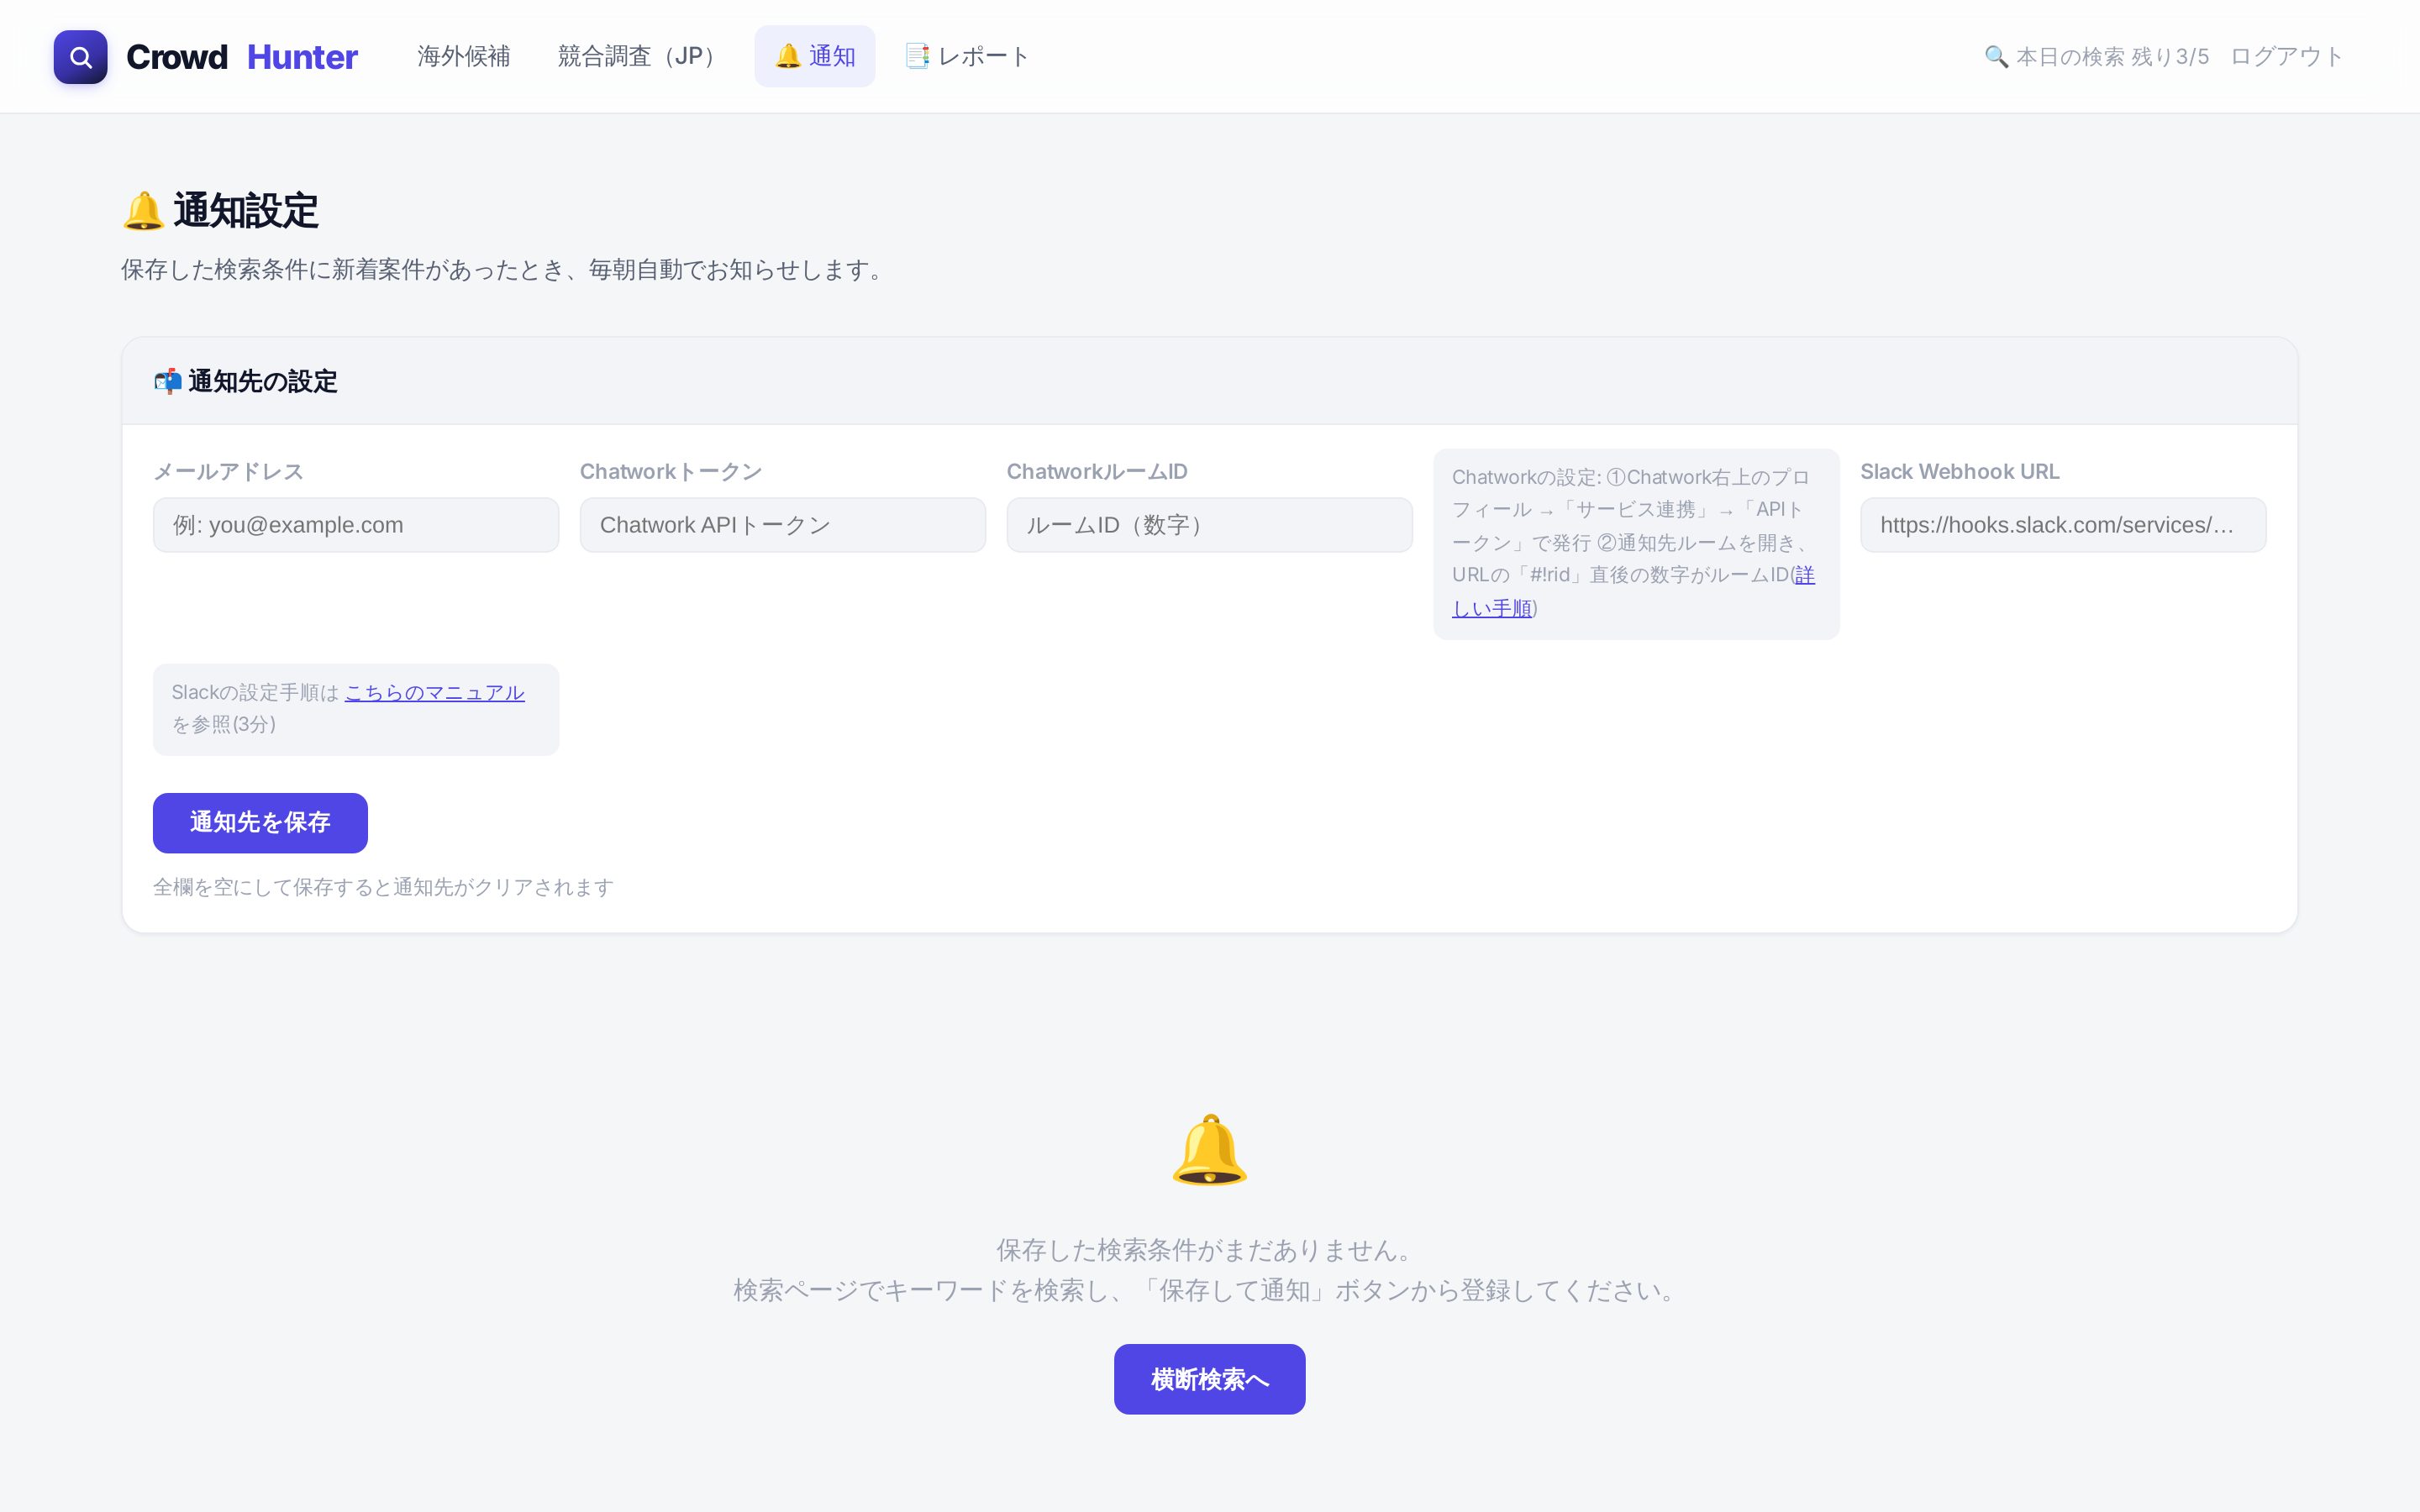This screenshot has height=1512, width=2420.
Task: Click the Crowd Hunter brand name
Action: pyautogui.click(x=241, y=57)
